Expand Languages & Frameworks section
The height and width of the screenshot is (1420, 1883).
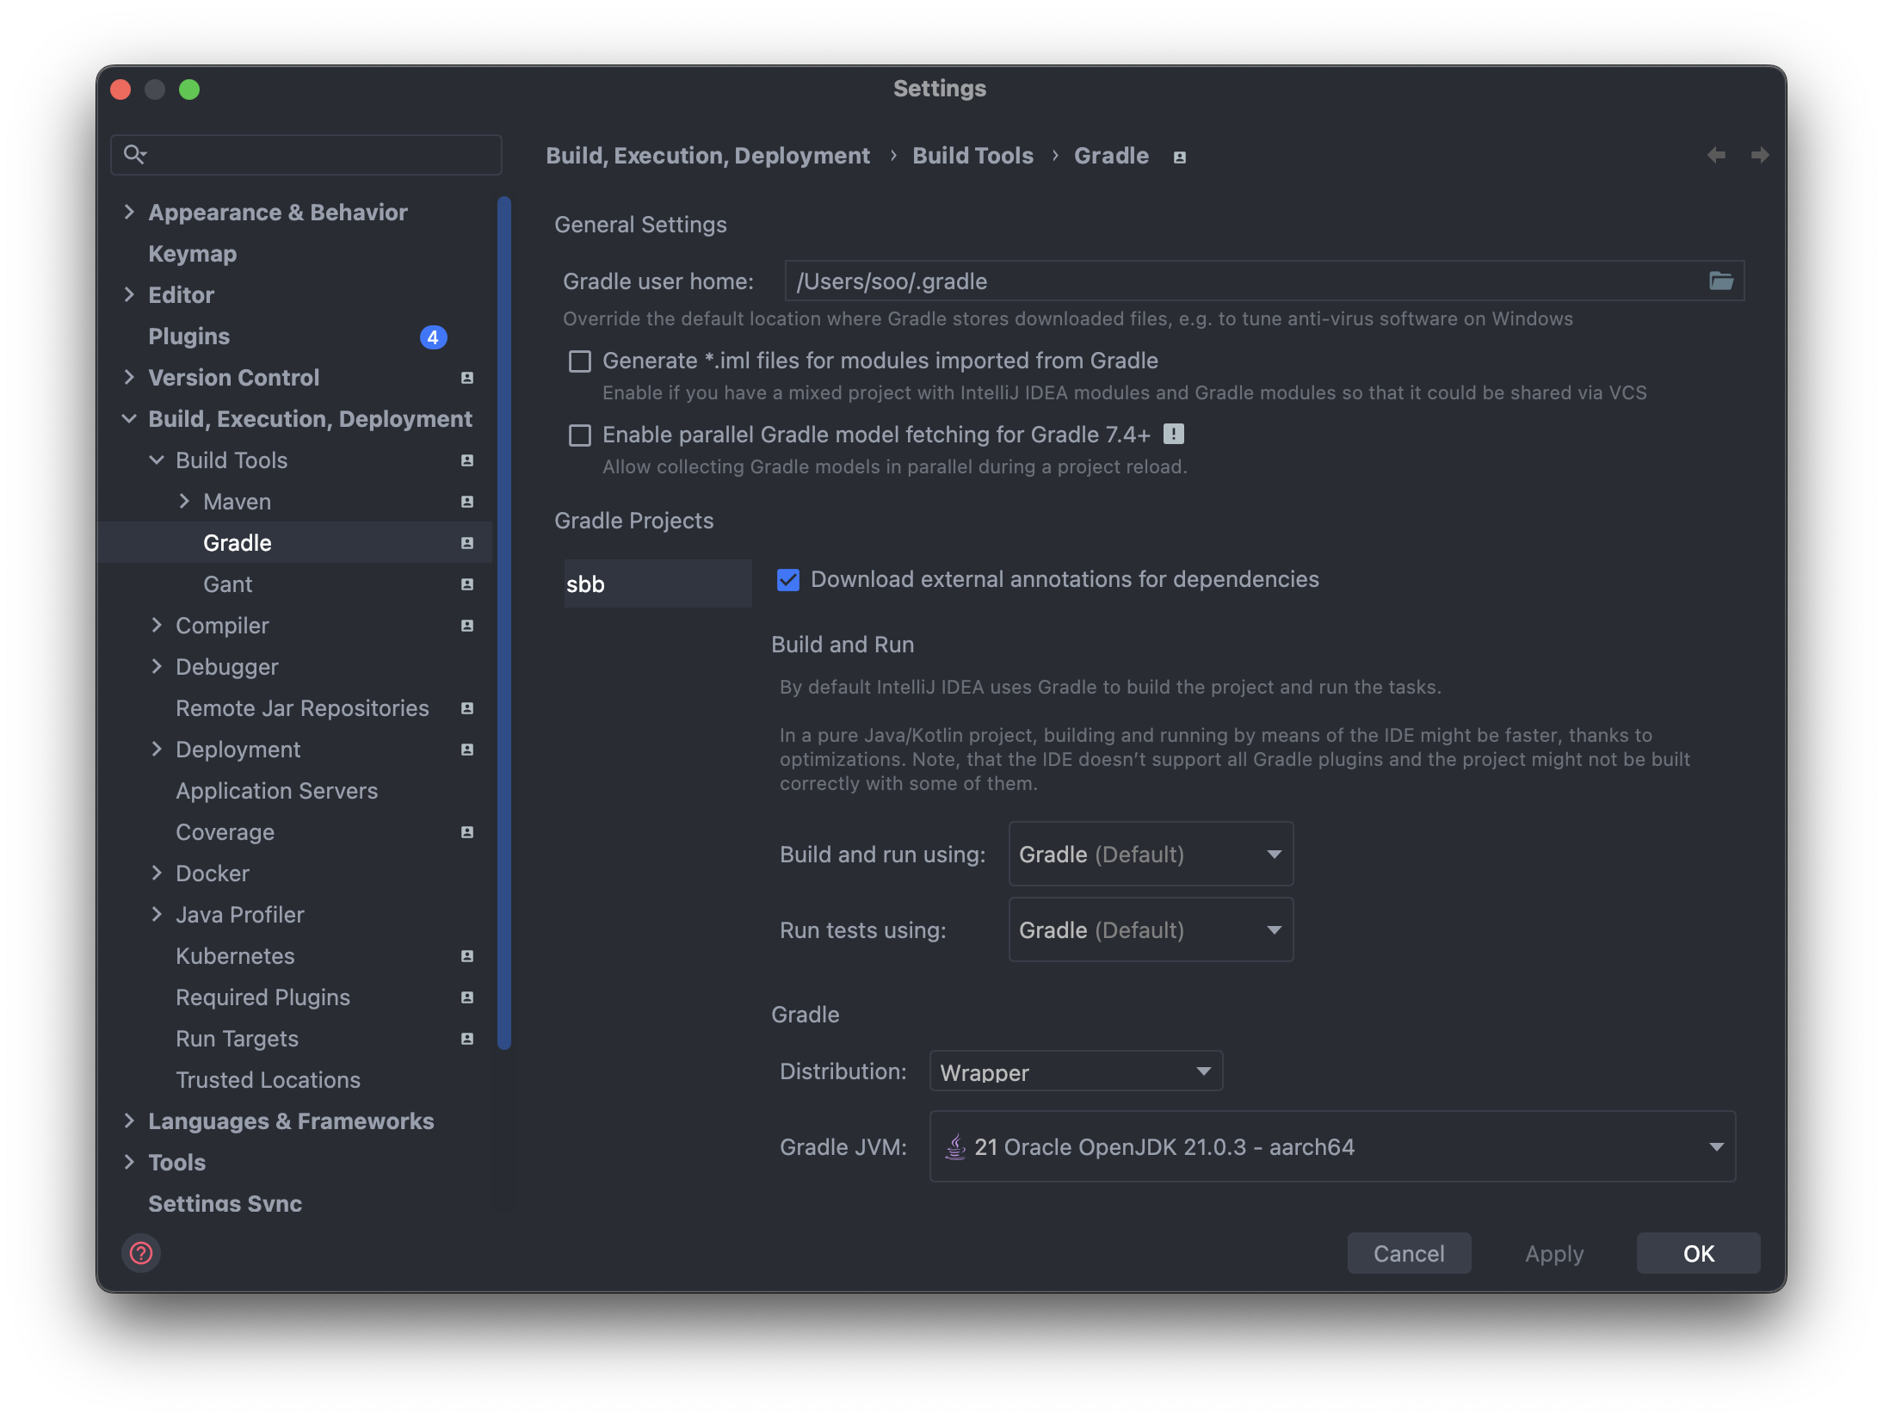click(x=129, y=1121)
